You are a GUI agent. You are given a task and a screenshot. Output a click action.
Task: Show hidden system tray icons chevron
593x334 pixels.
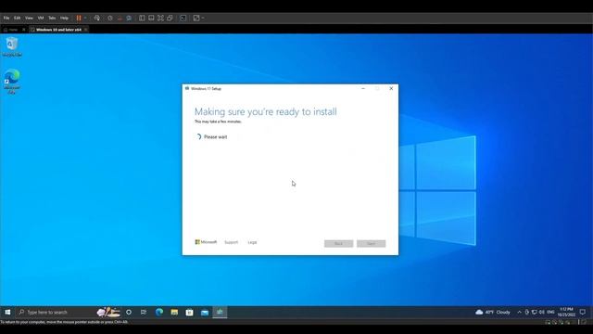tap(519, 312)
